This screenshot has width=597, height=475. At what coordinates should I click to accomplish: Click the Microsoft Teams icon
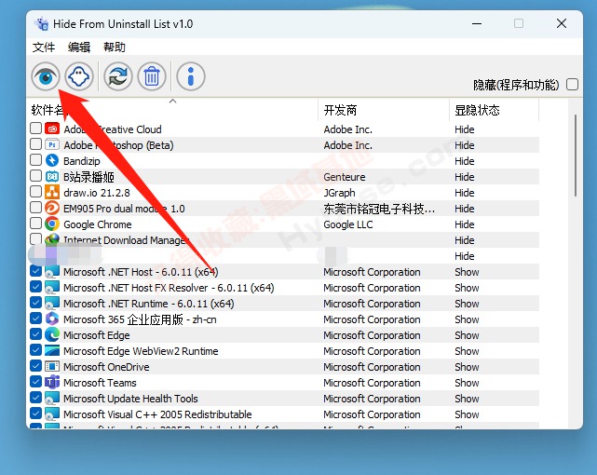[52, 382]
